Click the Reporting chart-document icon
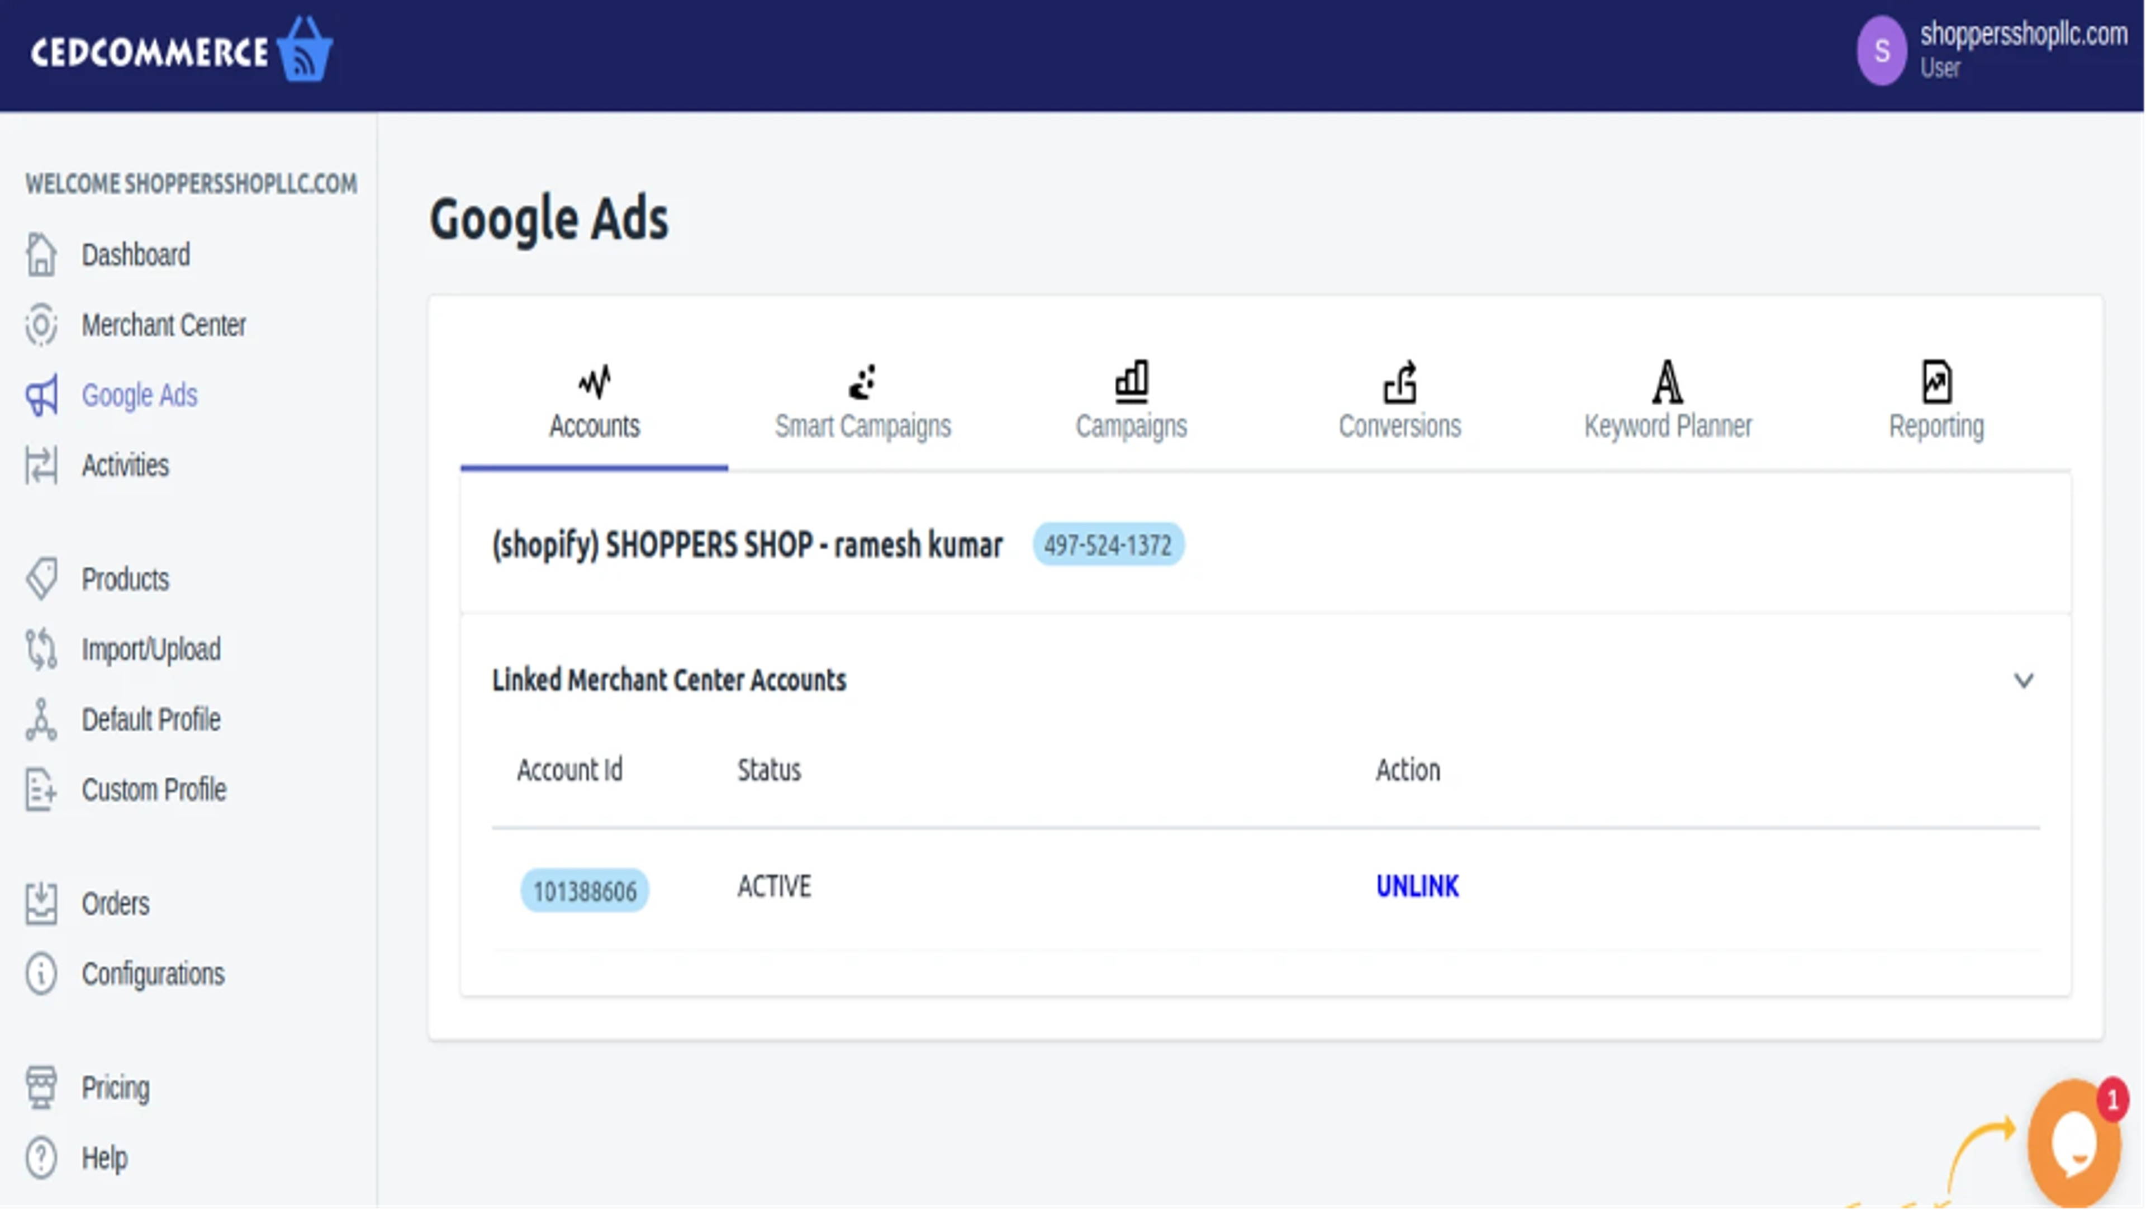The width and height of the screenshot is (2146, 1210). tap(1936, 381)
